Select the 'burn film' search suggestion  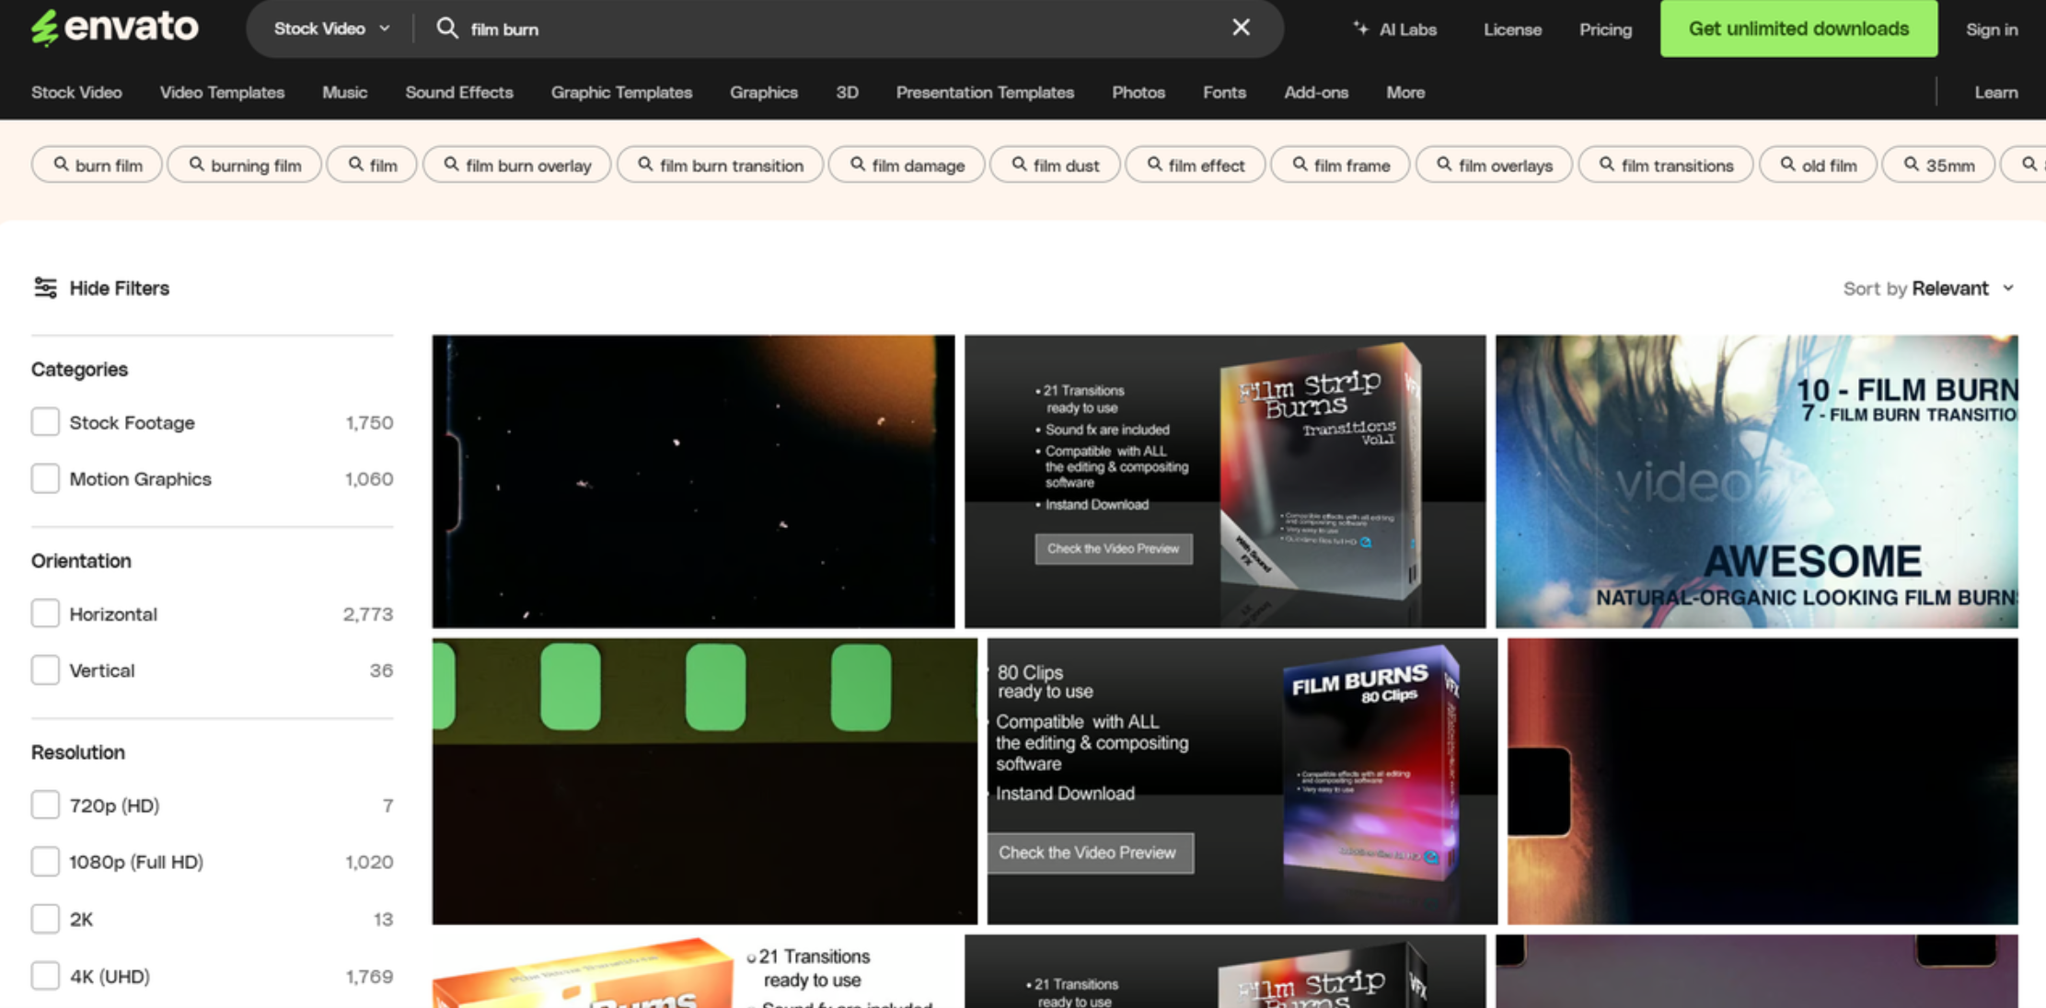[98, 166]
